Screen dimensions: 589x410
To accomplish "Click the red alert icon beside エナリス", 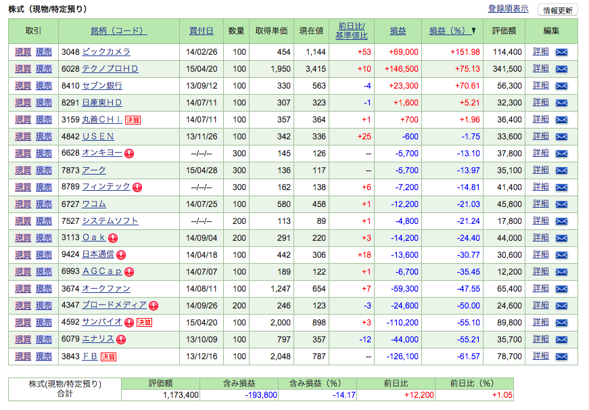I will point(121,340).
